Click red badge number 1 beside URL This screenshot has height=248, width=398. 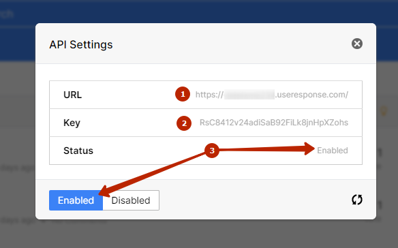(x=183, y=94)
